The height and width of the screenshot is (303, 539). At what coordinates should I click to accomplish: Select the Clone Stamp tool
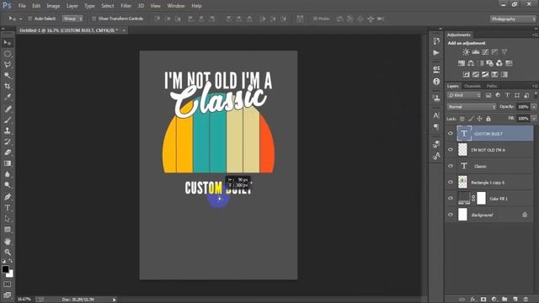[x=8, y=131]
